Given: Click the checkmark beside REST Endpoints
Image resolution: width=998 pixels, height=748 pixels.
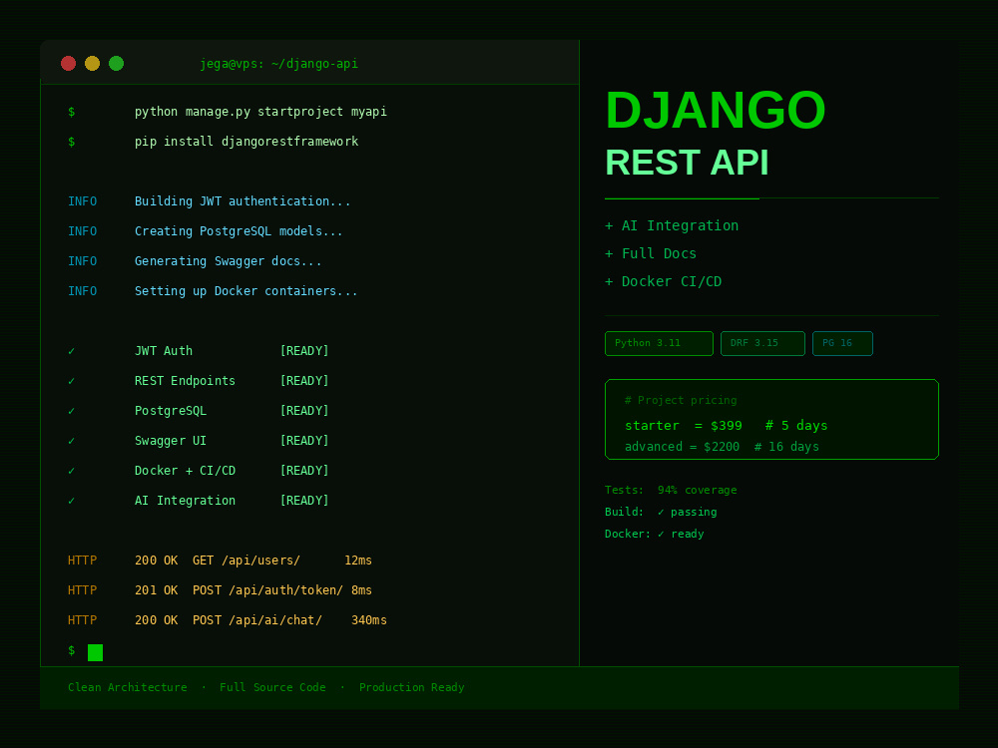Looking at the screenshot, I should coord(71,381).
